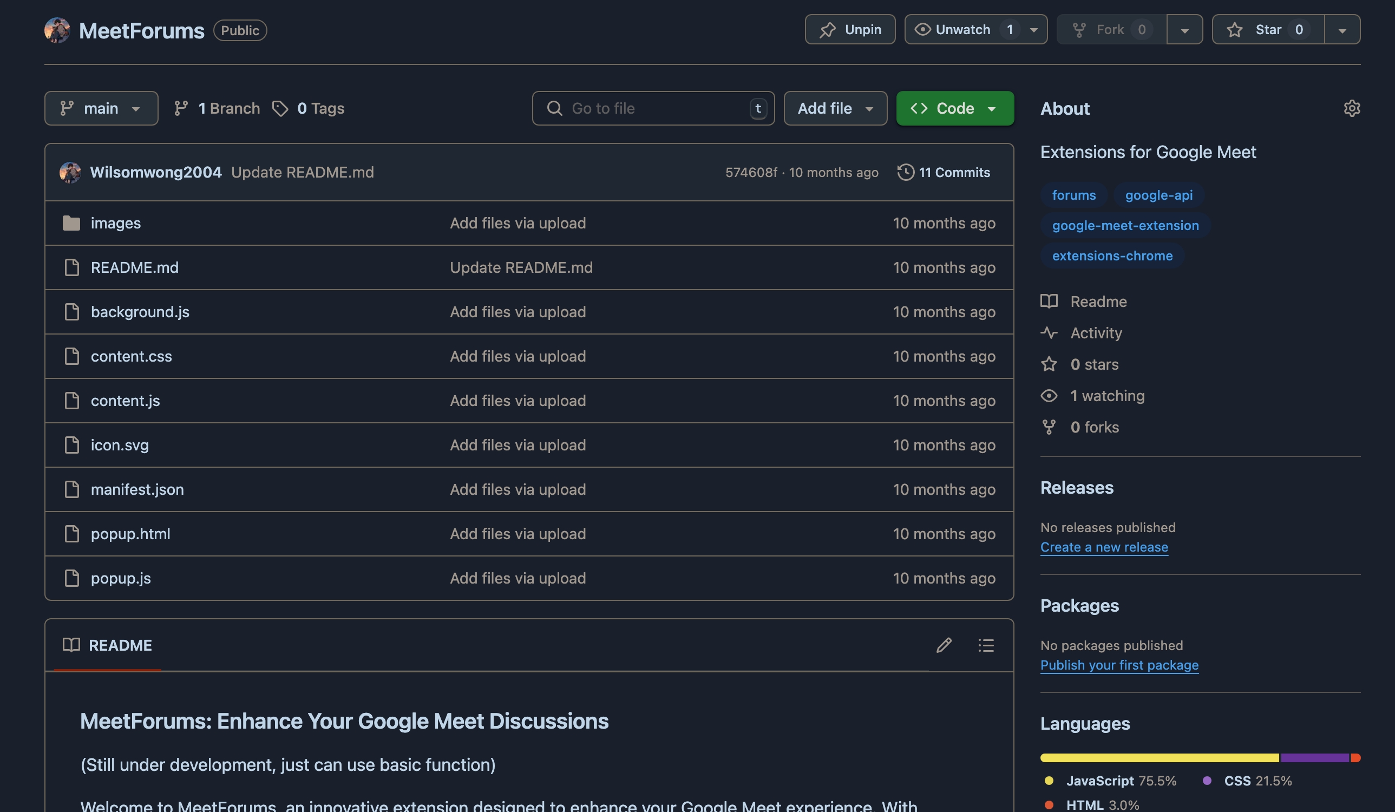Click the tag icon beside 0 Tags

point(280,108)
